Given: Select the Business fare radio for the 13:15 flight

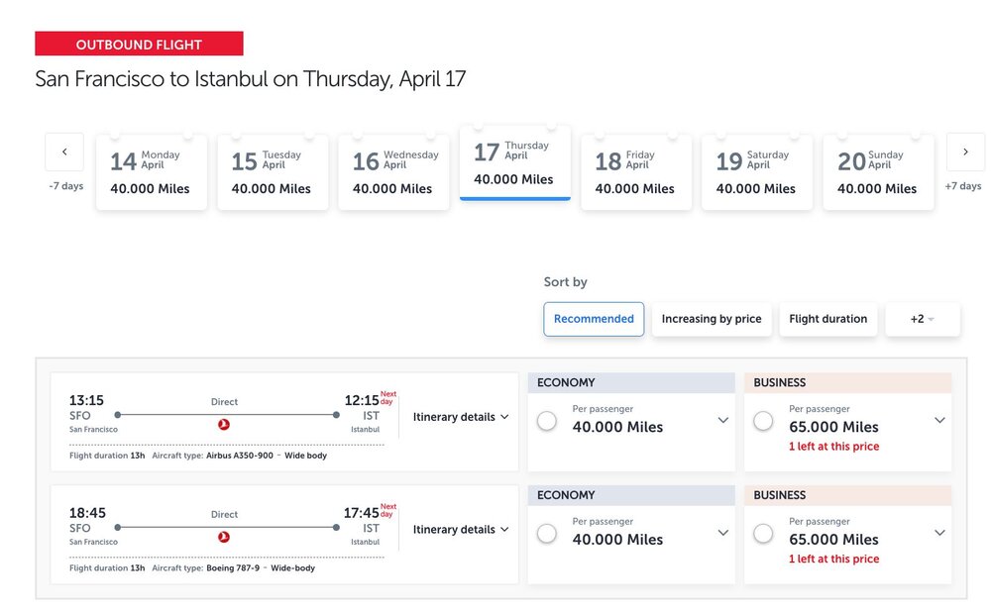Looking at the screenshot, I should point(763,421).
